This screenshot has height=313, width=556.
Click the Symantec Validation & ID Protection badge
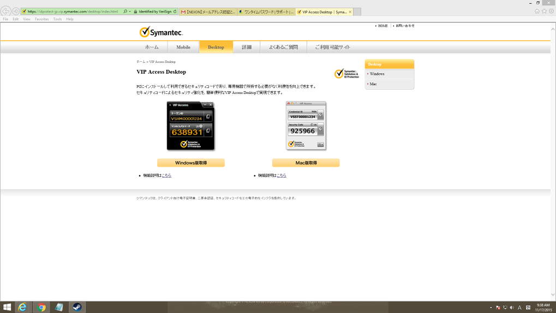pos(346,74)
